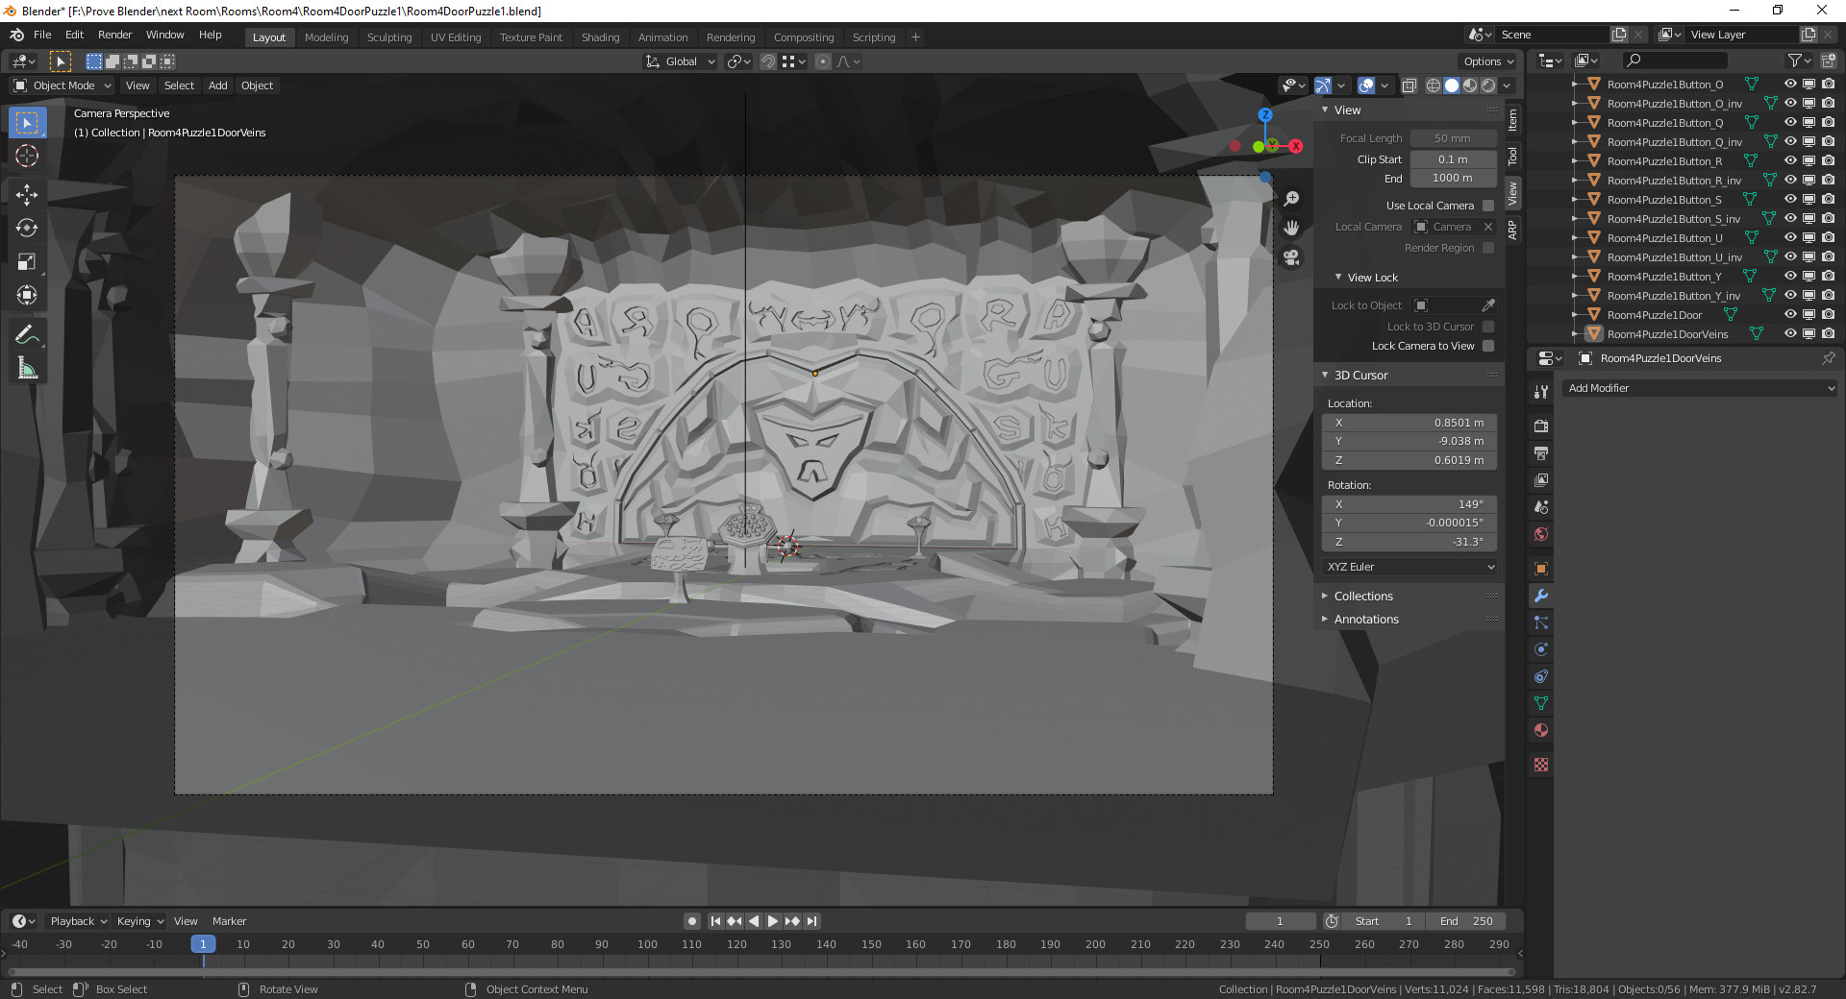Click the viewport zoom magnifier icon
The width and height of the screenshot is (1846, 999).
tap(1291, 198)
